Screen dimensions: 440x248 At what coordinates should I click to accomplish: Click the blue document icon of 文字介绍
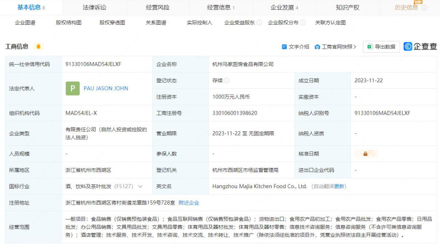284,47
